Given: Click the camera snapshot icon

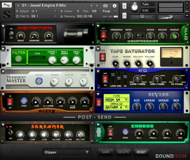Looking at the screenshot, I should 105,6.
